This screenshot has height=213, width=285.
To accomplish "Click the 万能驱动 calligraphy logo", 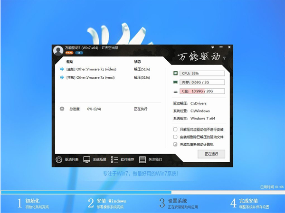I will pos(201,56).
